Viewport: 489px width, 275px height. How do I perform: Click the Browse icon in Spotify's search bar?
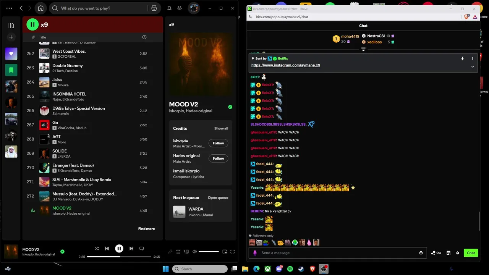click(154, 8)
